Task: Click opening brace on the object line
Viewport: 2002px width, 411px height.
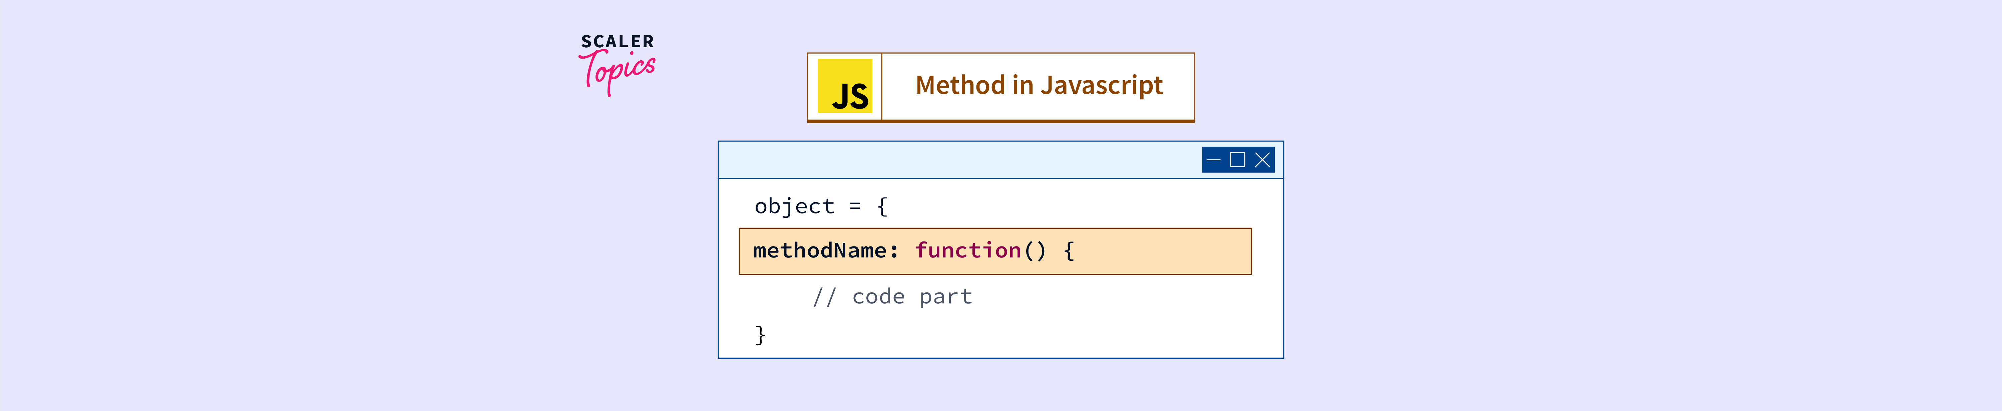Action: pos(882,206)
